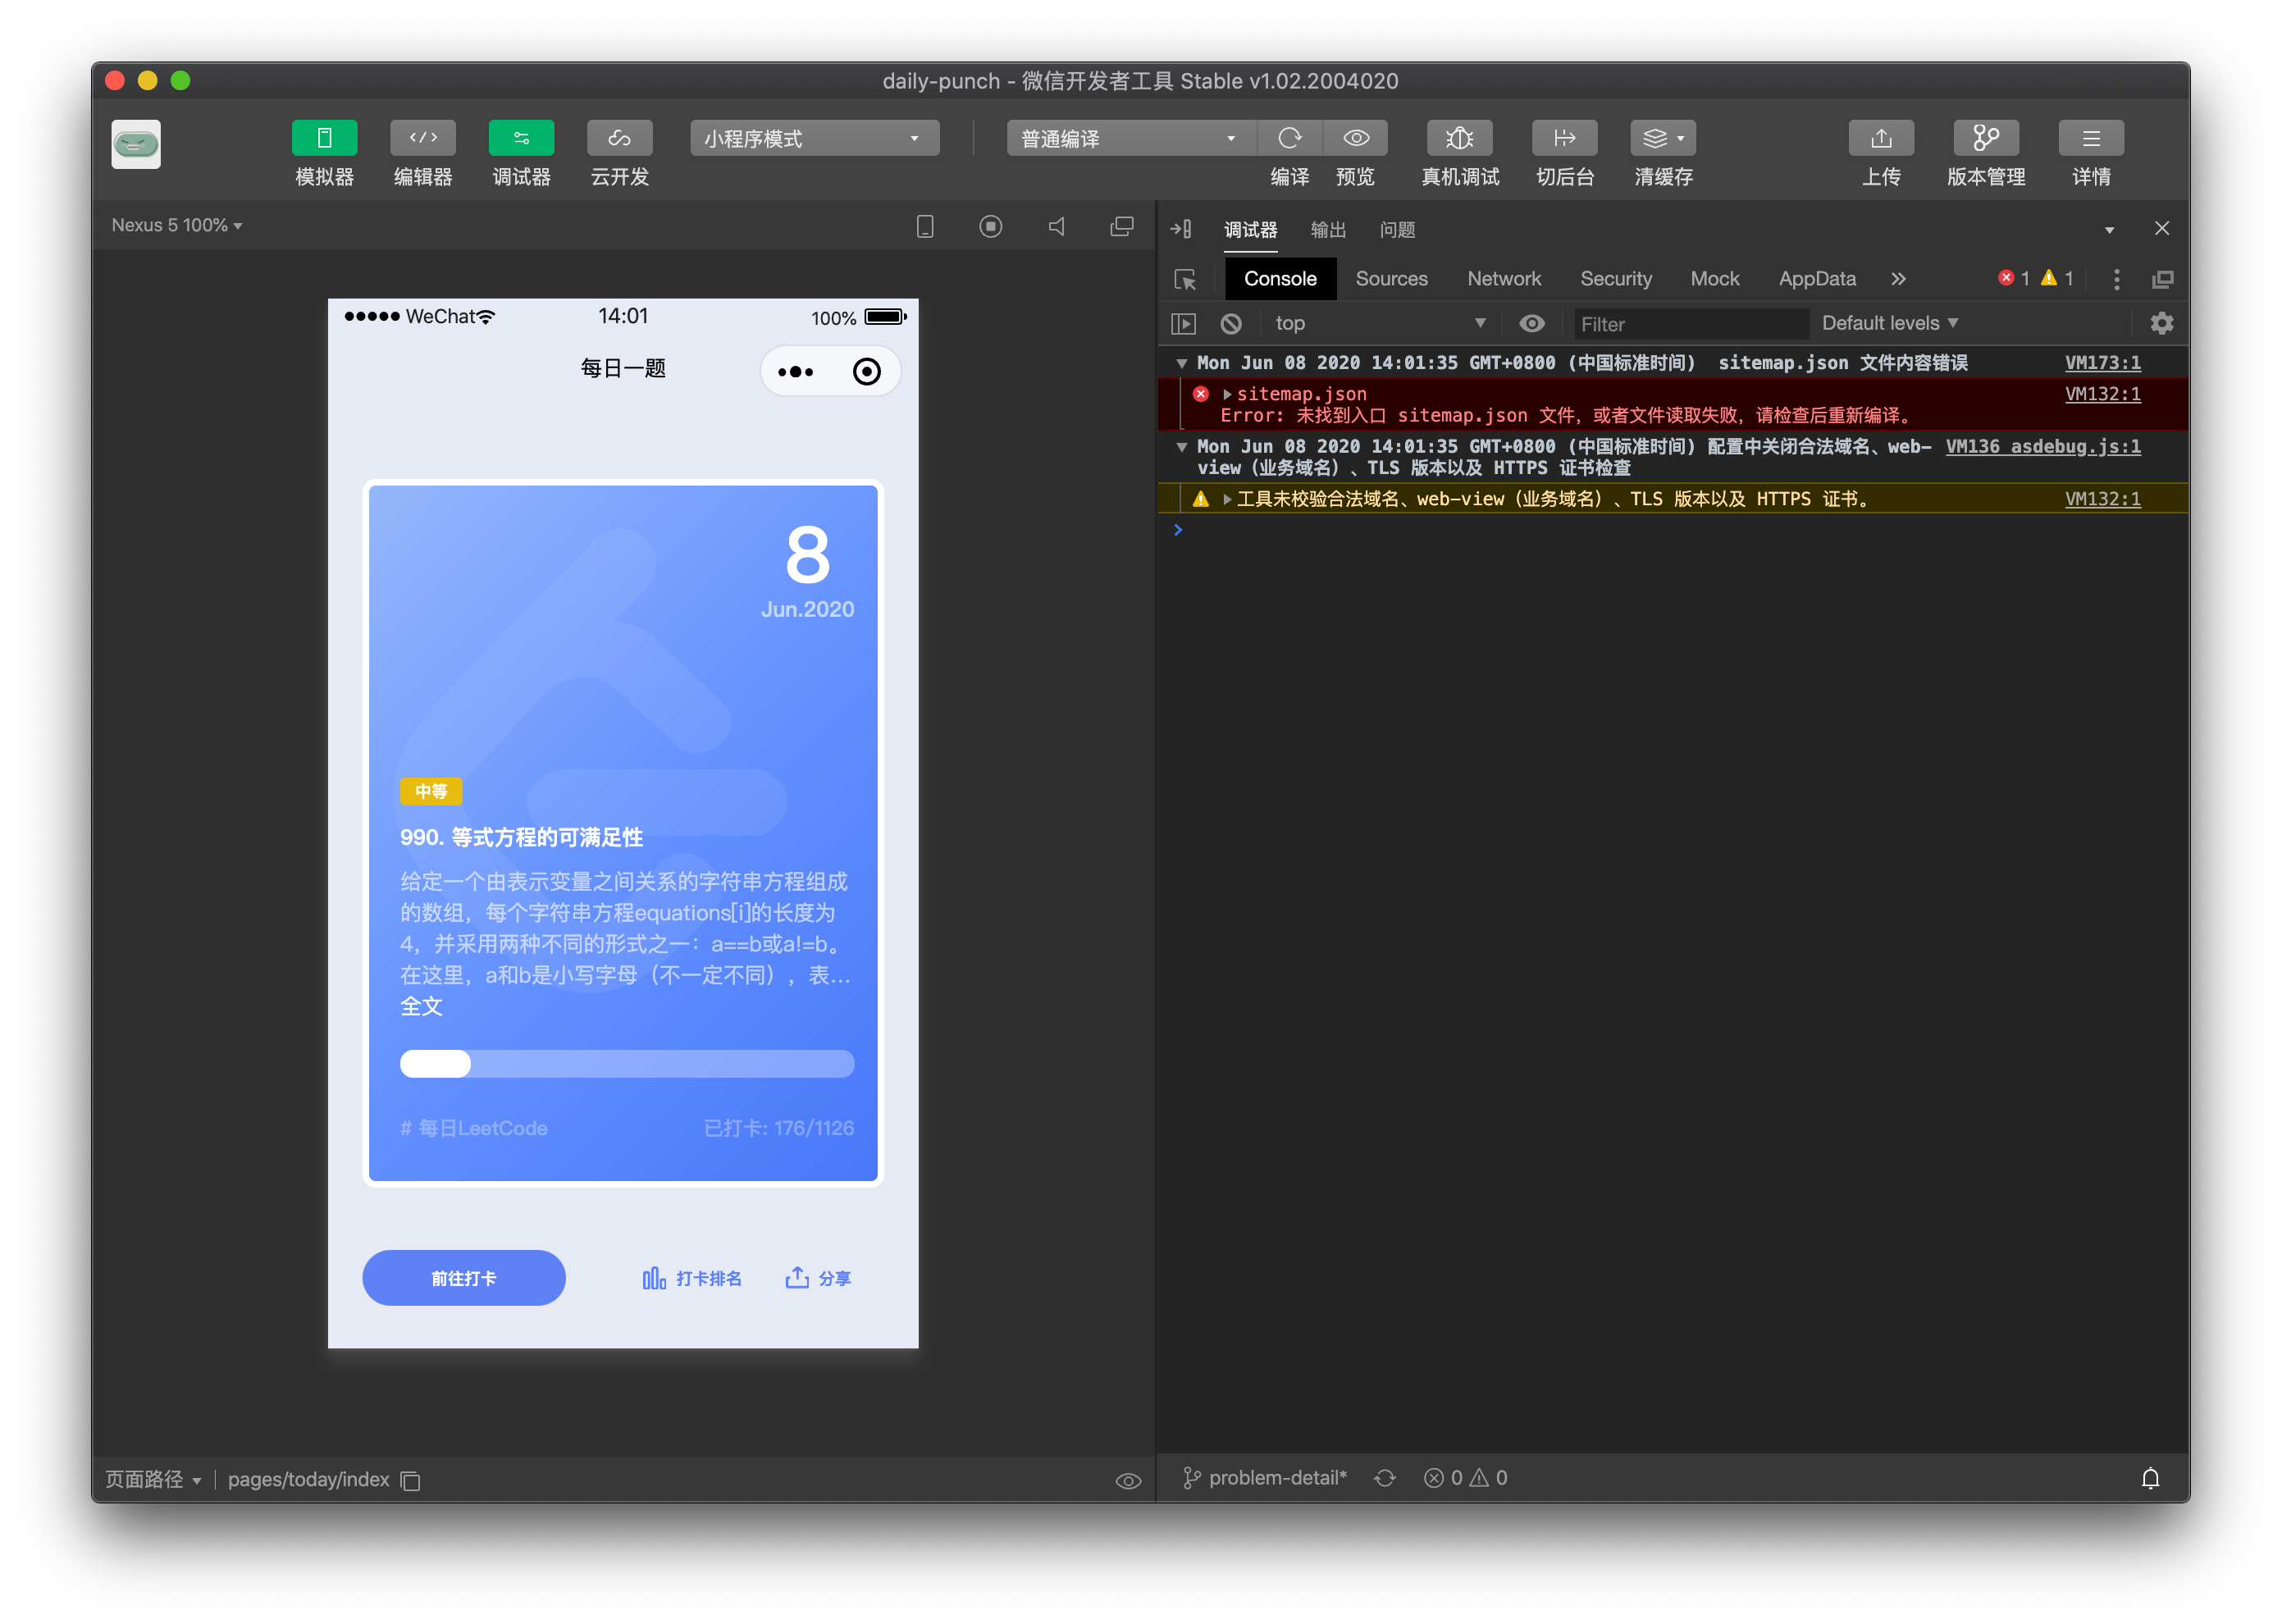This screenshot has width=2282, height=1624.
Task: Open the VM173:1 source link
Action: point(2102,363)
